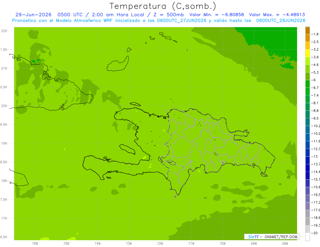The image size is (320, 247).
Task: Click the "-5.3" colorbar value
Action: (x=315, y=72)
